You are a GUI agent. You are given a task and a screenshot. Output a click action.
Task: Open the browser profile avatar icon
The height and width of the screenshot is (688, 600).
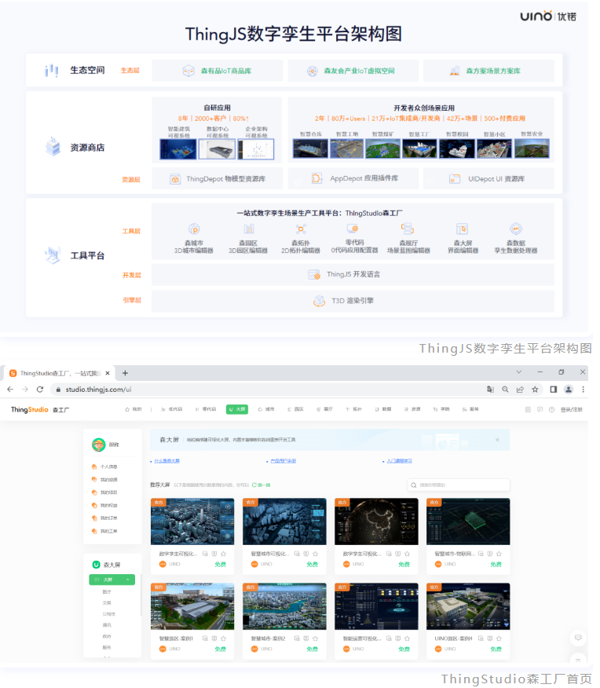[568, 389]
